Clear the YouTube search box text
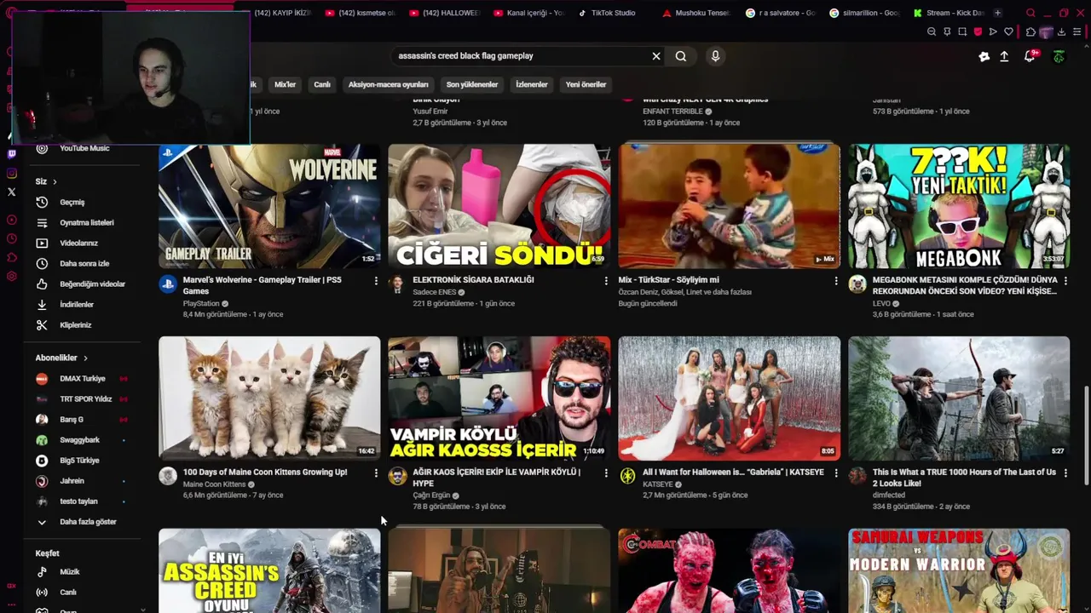 coord(656,56)
